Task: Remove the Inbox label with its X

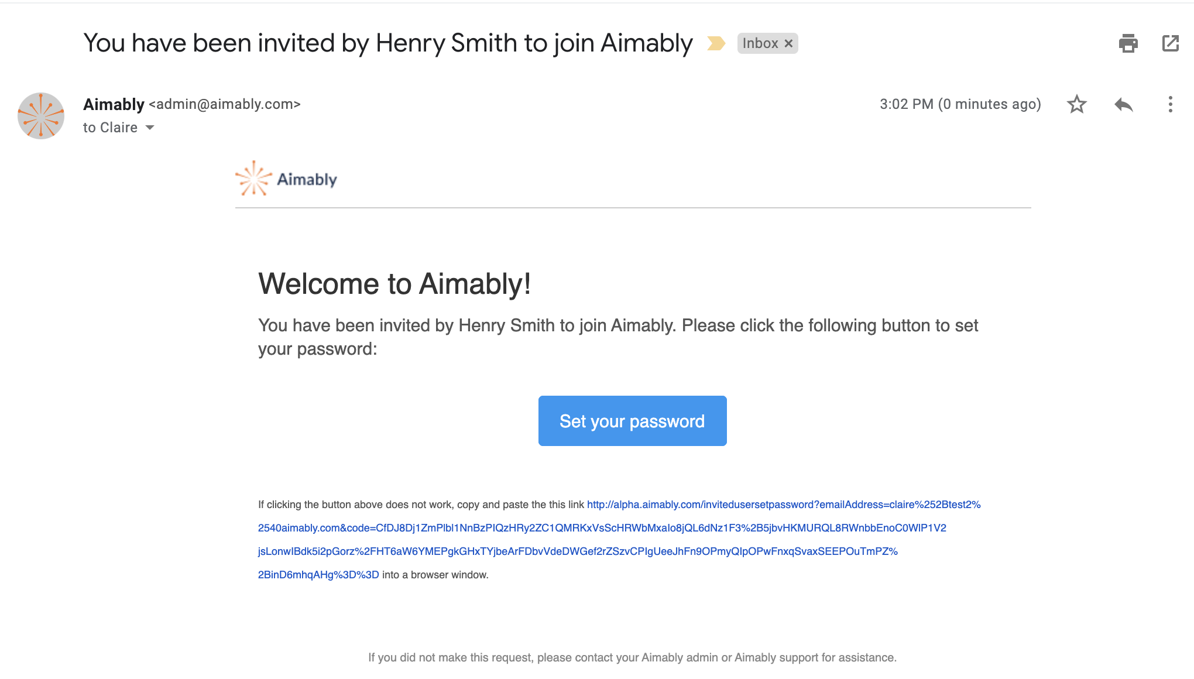Action: pyautogui.click(x=788, y=43)
